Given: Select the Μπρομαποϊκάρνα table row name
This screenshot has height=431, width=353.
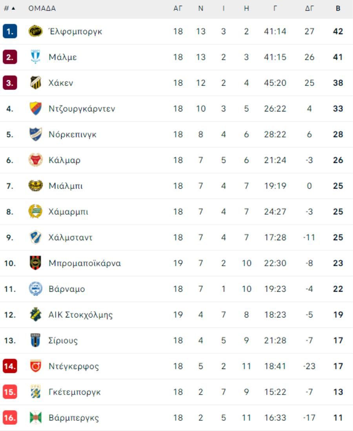Looking at the screenshot, I should coord(85,263).
